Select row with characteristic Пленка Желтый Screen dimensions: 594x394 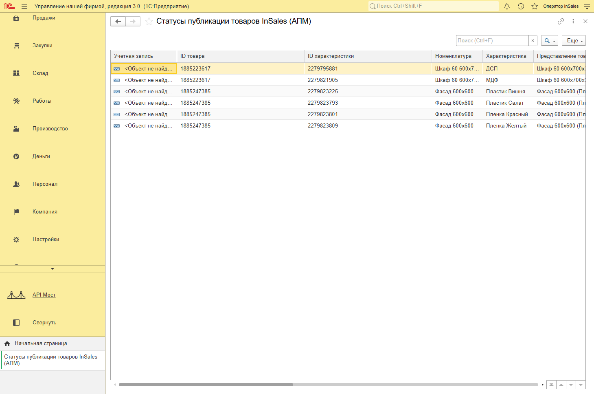point(348,126)
